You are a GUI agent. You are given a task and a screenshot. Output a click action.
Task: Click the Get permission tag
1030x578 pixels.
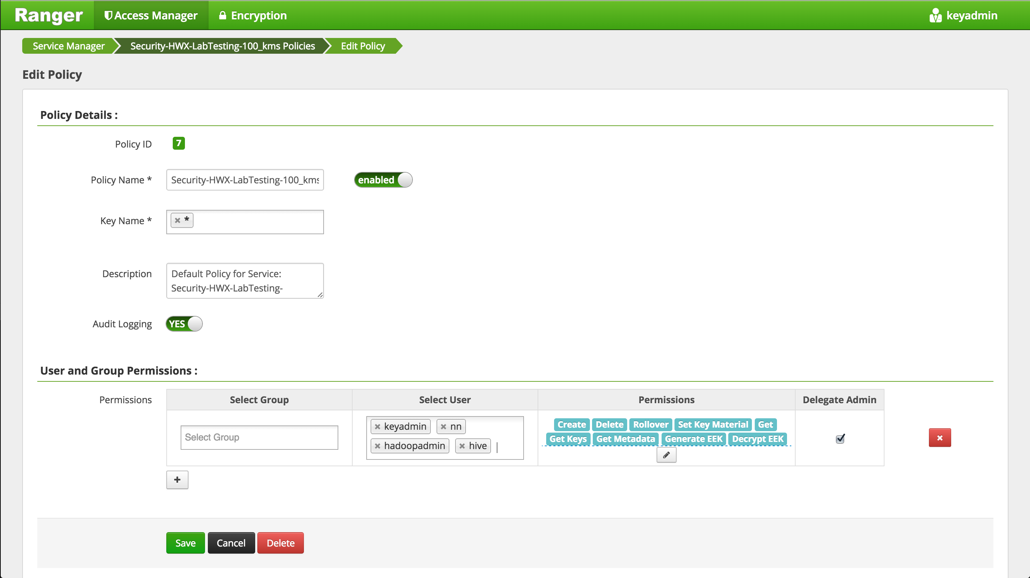[x=765, y=424]
